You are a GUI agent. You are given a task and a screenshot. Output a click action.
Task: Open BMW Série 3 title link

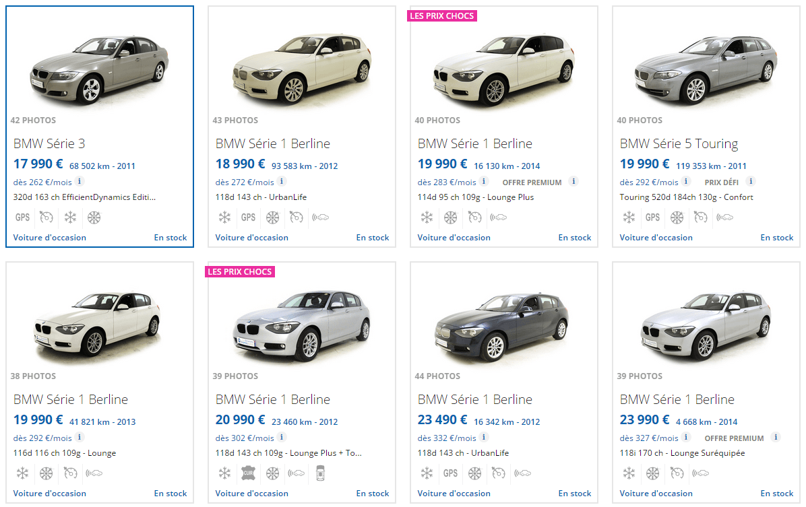pyautogui.click(x=49, y=143)
